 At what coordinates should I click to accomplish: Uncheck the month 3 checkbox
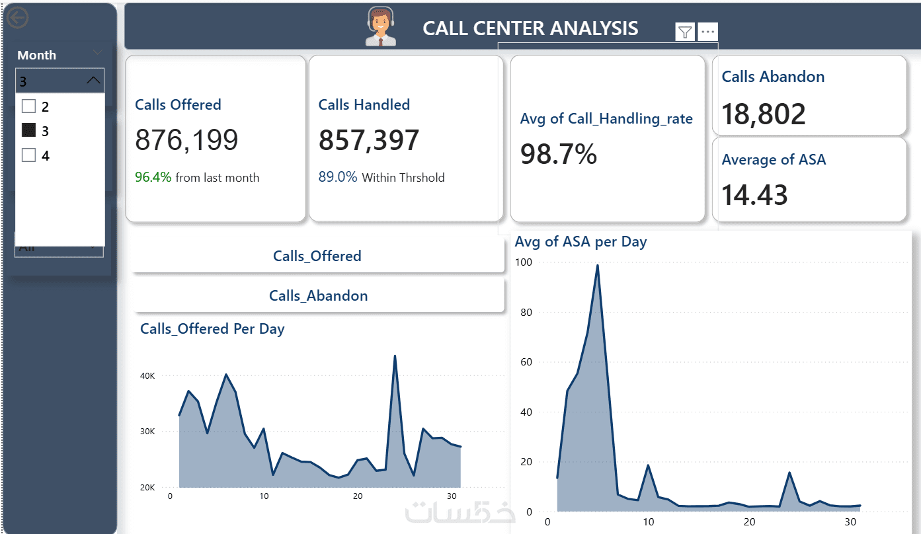28,131
